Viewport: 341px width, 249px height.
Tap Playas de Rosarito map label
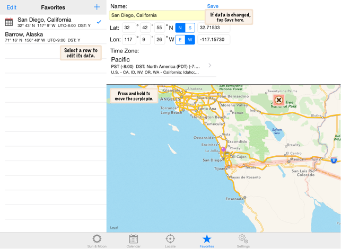tap(244, 177)
